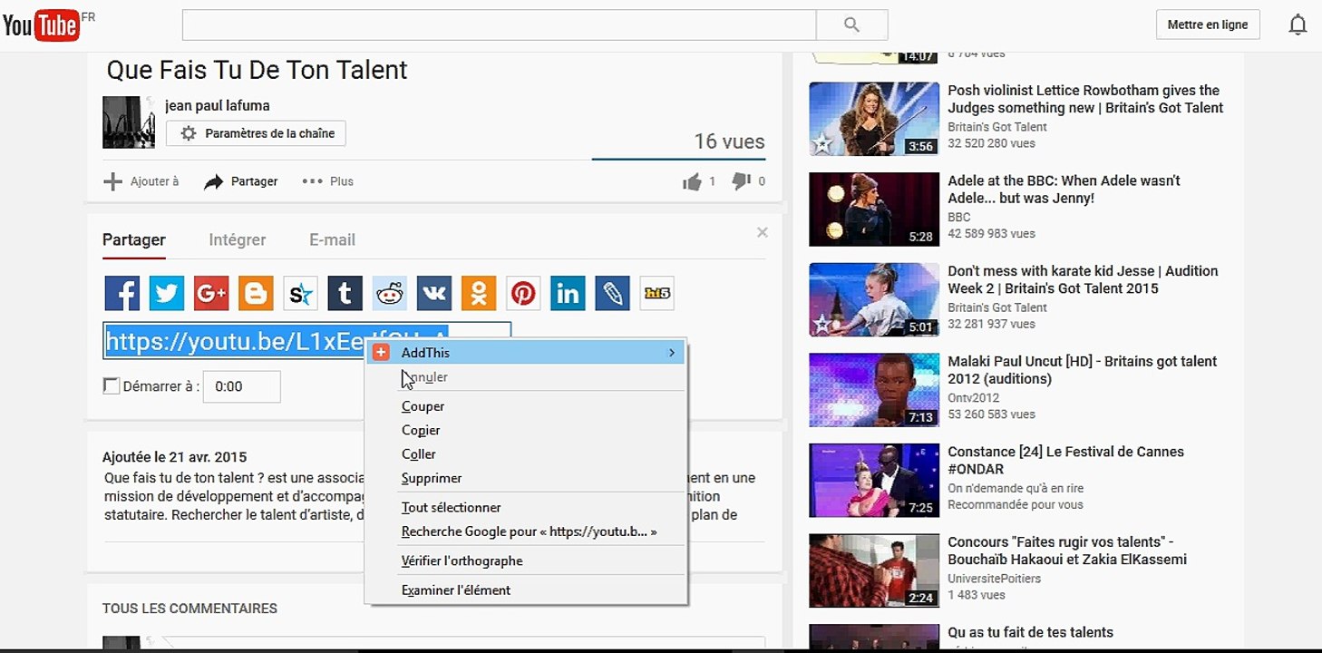Visit the UniversitePoitiers channel link
Screen dimensions: 1322x653
[994, 578]
